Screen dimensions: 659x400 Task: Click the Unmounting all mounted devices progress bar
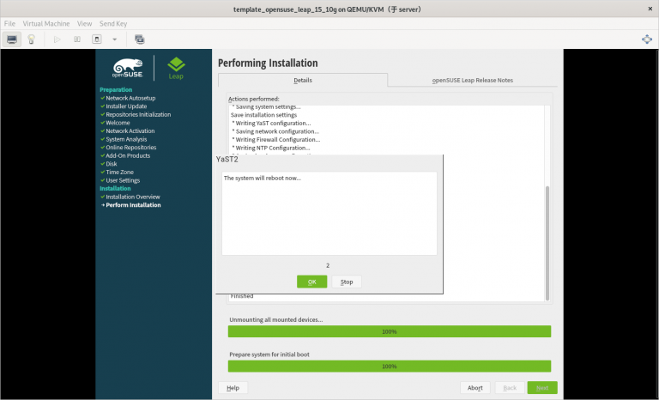coord(390,331)
